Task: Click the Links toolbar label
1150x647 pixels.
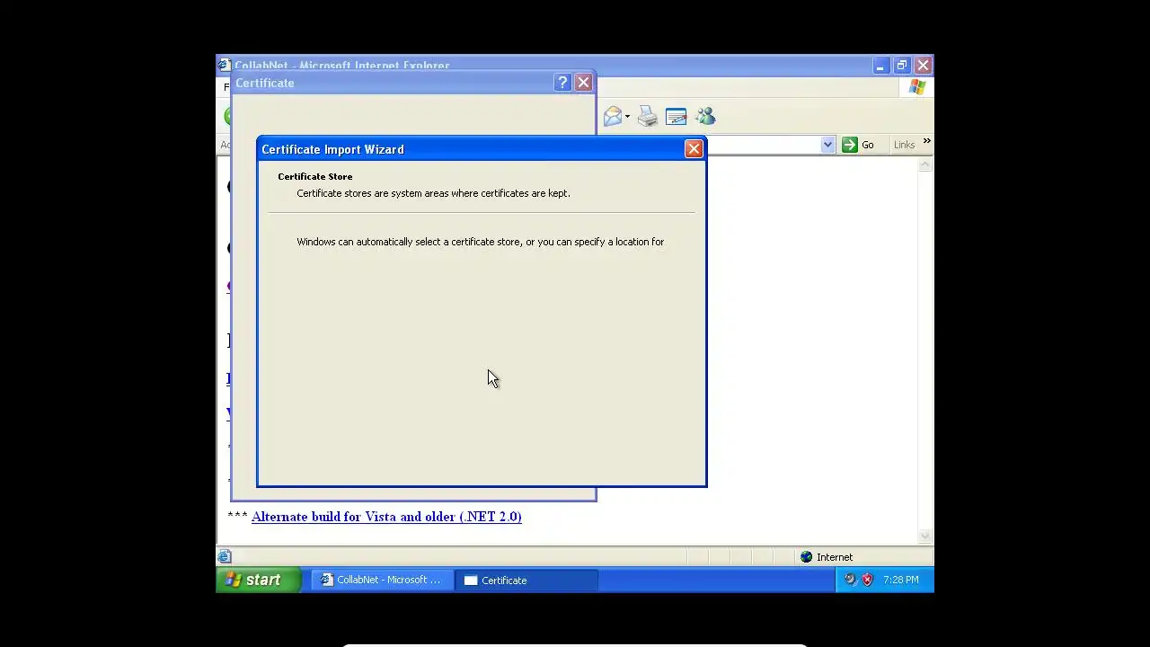Action: point(904,145)
